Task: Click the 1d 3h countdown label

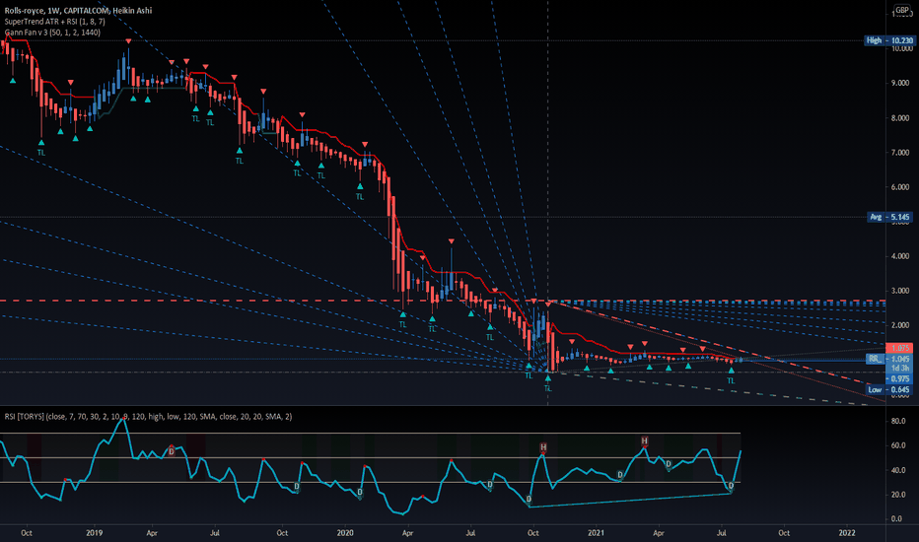Action: tap(899, 368)
